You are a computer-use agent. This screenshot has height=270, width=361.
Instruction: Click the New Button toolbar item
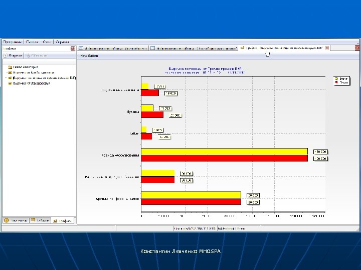(x=89, y=56)
